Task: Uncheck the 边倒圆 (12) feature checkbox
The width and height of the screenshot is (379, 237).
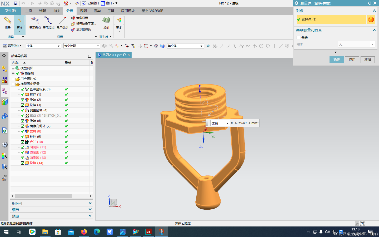Action: [x=23, y=152]
